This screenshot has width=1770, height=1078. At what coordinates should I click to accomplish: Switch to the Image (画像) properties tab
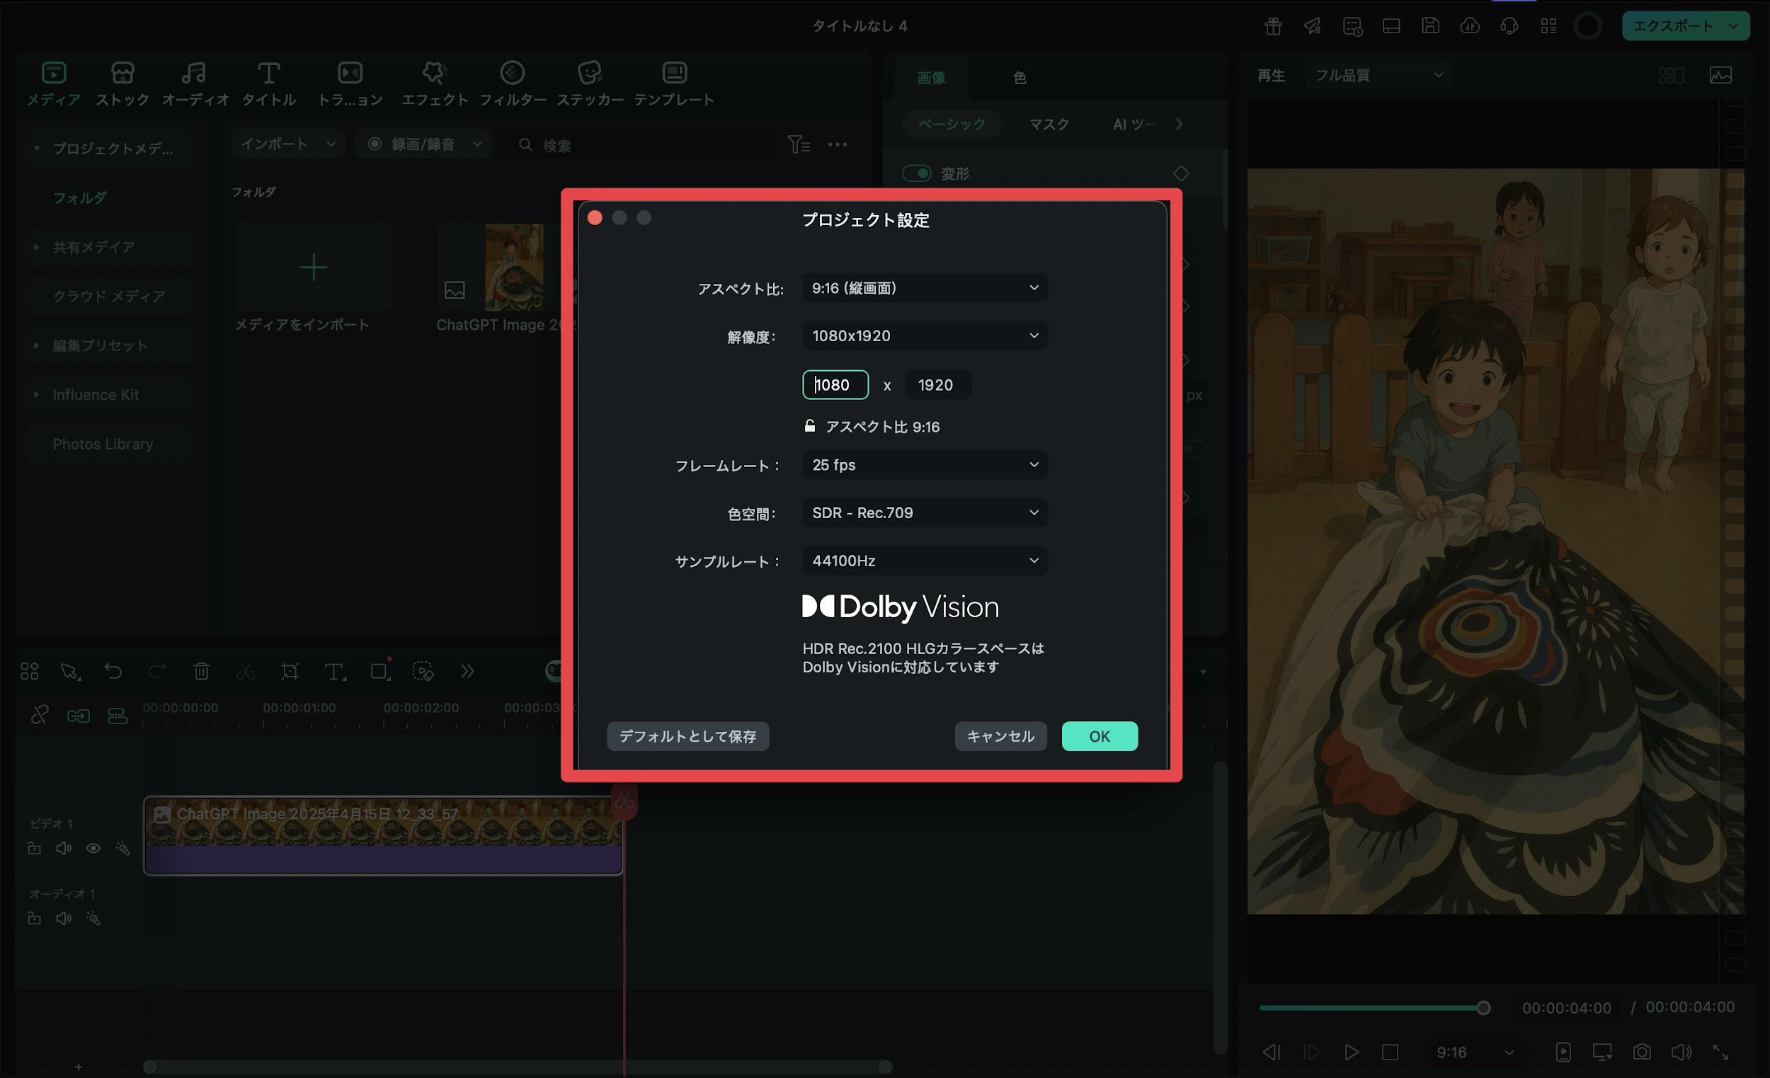(931, 78)
